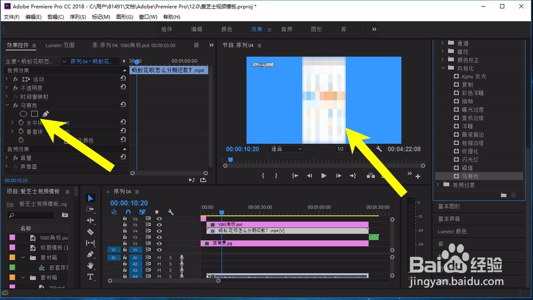Mark Out point button
The width and height of the screenshot is (533, 300).
(276, 176)
